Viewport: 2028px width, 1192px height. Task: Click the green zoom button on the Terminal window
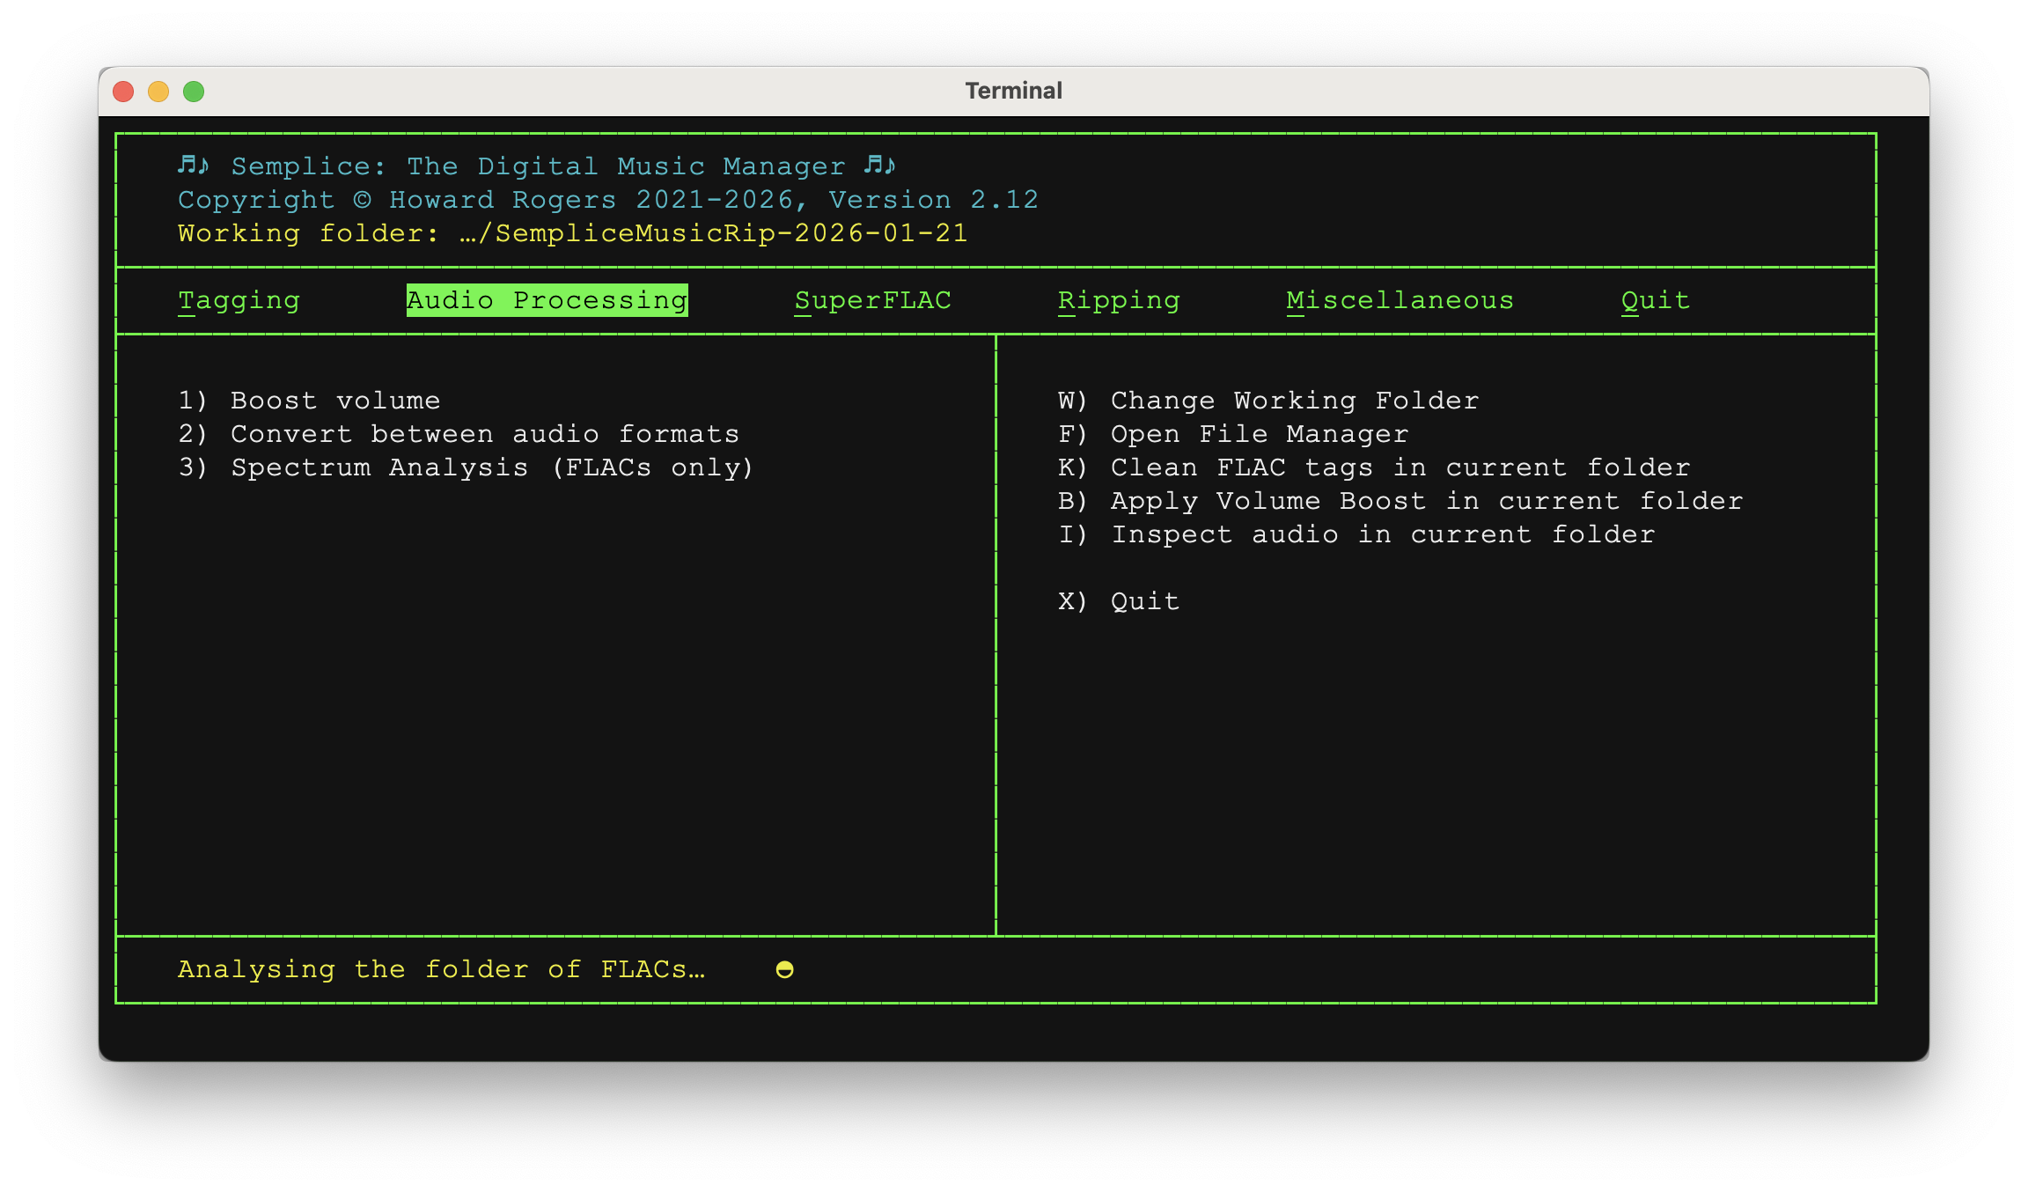click(x=193, y=90)
